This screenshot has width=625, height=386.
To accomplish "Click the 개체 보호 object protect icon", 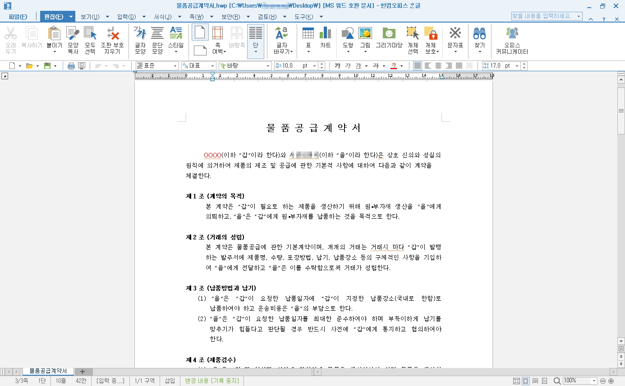I will [x=431, y=34].
